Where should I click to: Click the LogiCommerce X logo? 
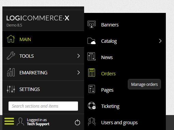coord(38,18)
